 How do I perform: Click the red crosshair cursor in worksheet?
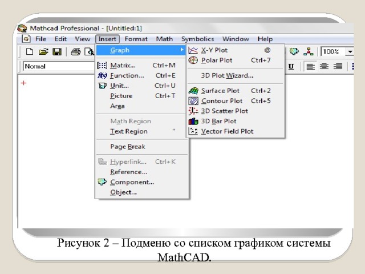tap(23, 83)
